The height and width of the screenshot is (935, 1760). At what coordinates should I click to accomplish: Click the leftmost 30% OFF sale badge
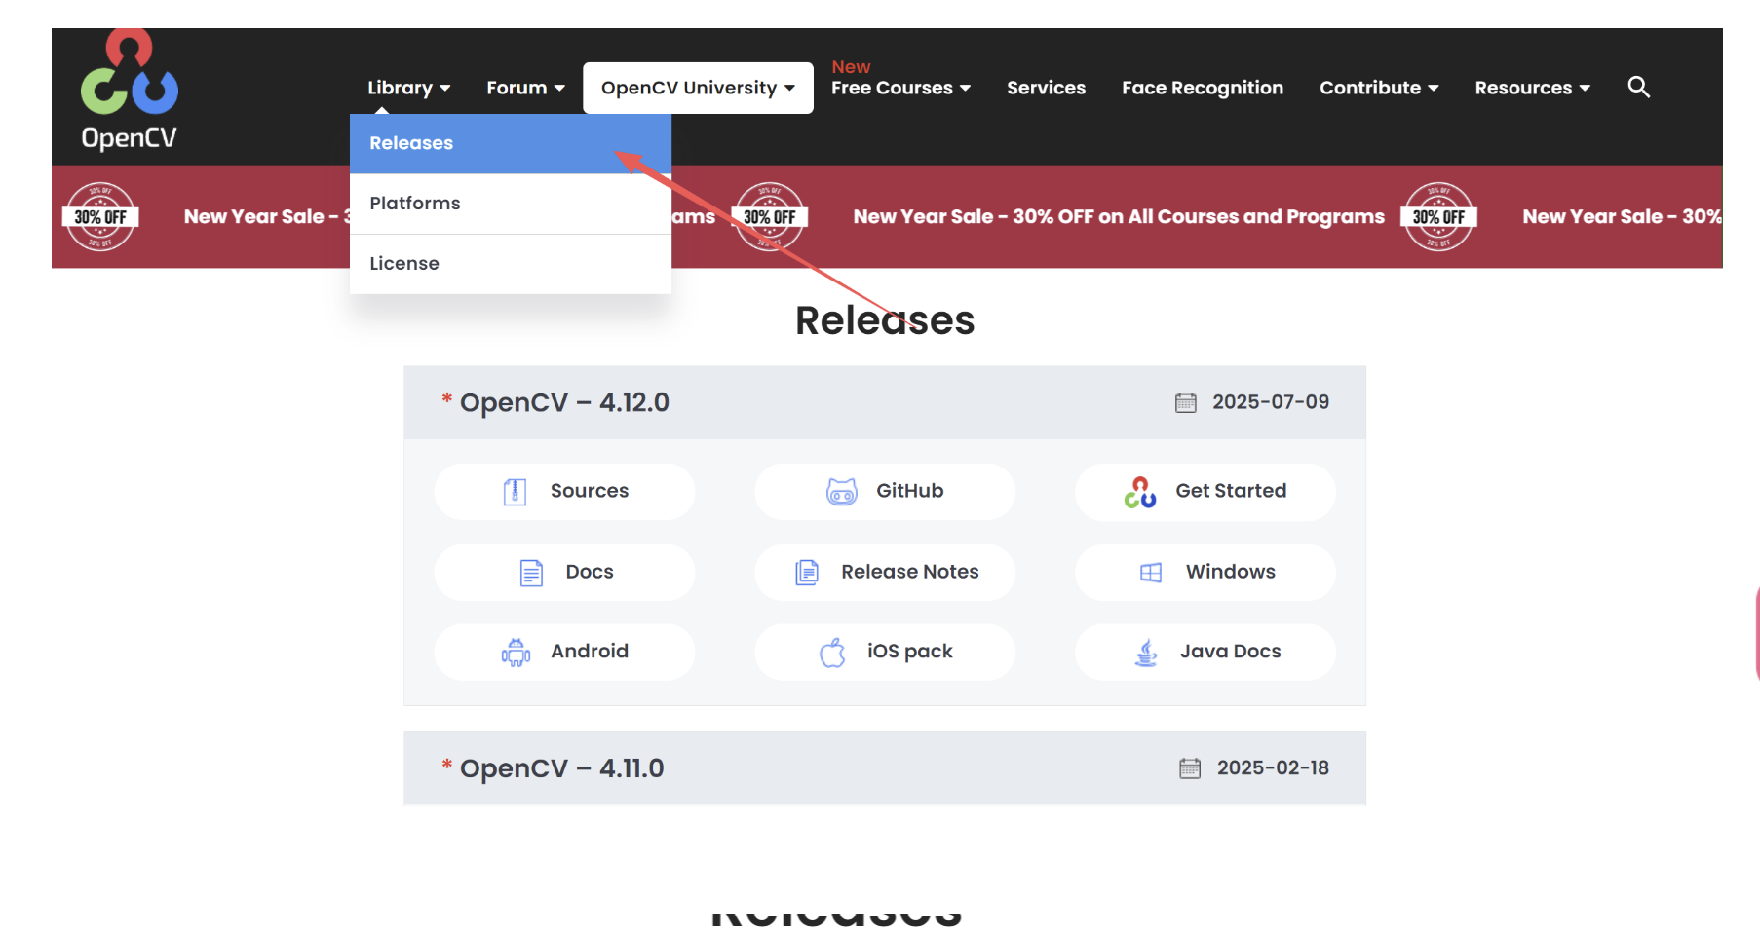point(100,217)
